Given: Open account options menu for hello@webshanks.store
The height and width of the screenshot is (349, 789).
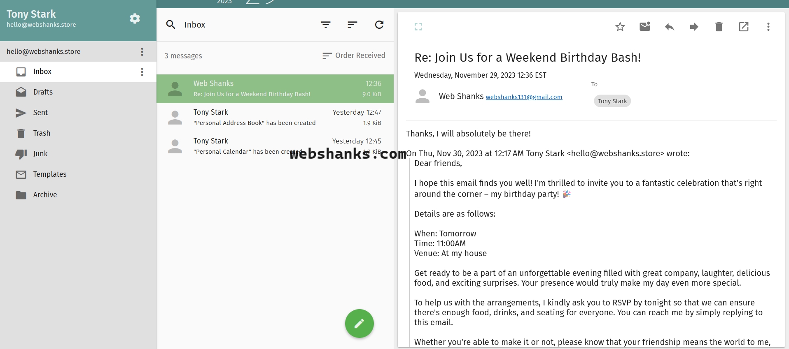Looking at the screenshot, I should point(142,52).
